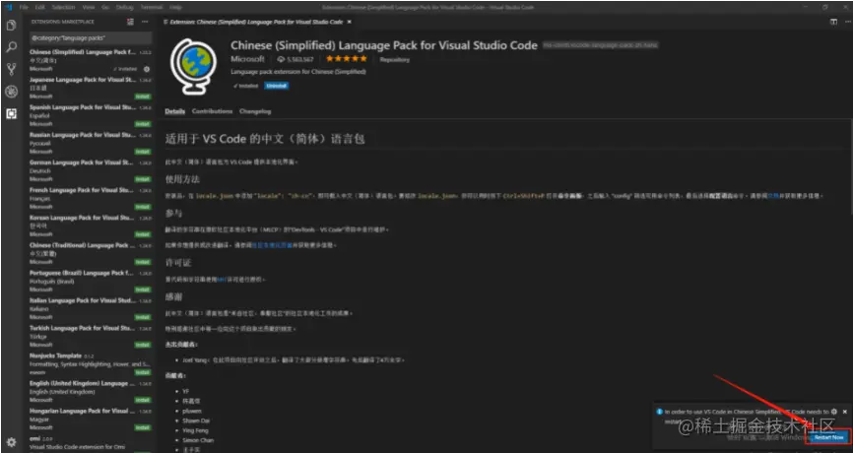
Task: Click the VS Code logo in title bar
Action: [8, 7]
